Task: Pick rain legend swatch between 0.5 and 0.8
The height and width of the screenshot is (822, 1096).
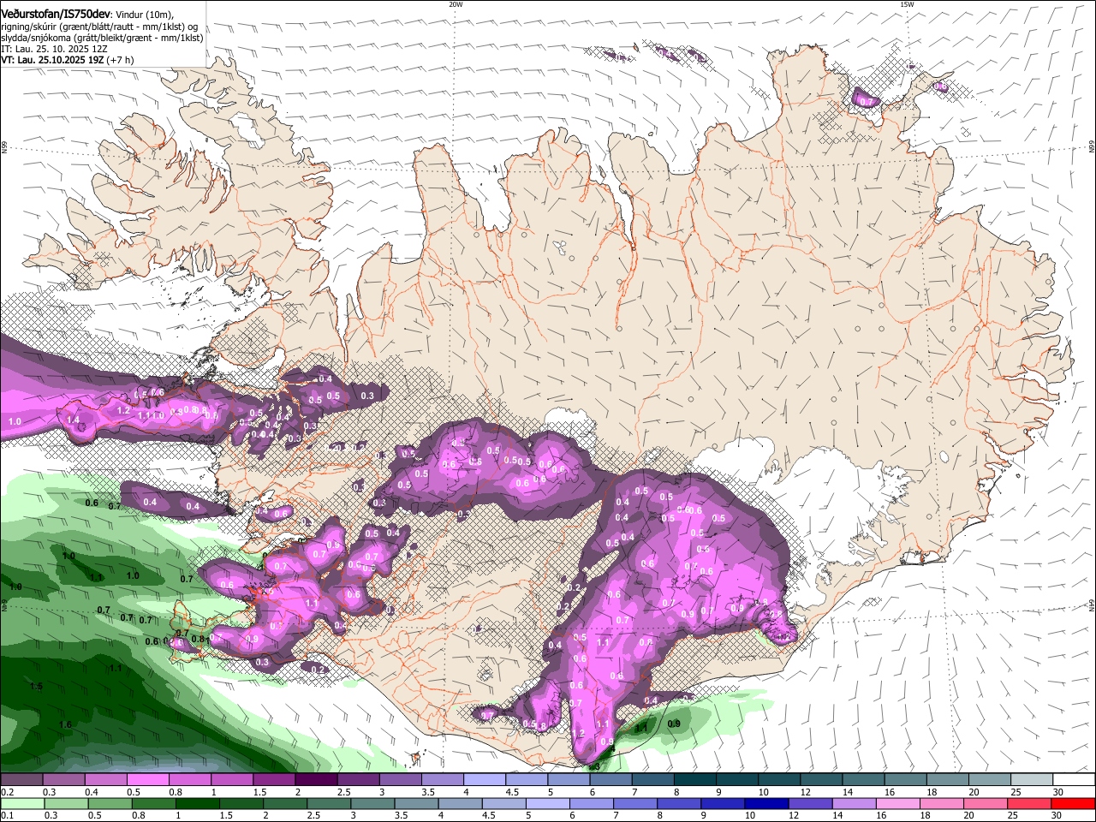Action: click(110, 804)
